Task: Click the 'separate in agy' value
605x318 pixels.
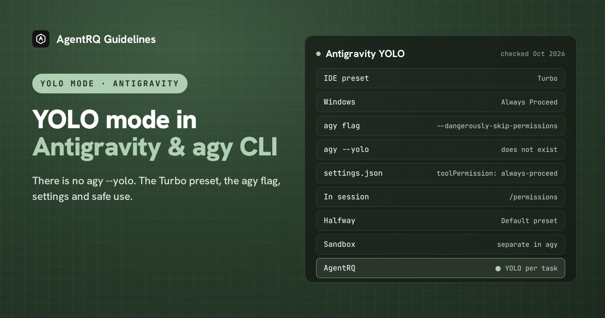Action: point(527,244)
